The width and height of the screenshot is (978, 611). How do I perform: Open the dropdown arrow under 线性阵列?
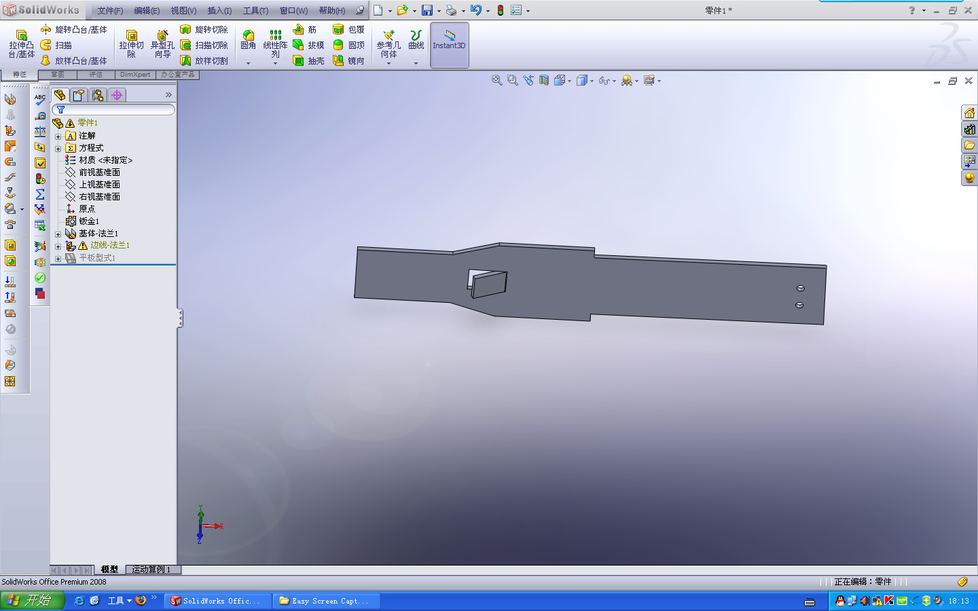(275, 63)
